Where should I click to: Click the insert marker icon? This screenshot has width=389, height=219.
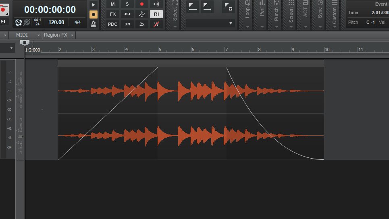[x=229, y=6]
